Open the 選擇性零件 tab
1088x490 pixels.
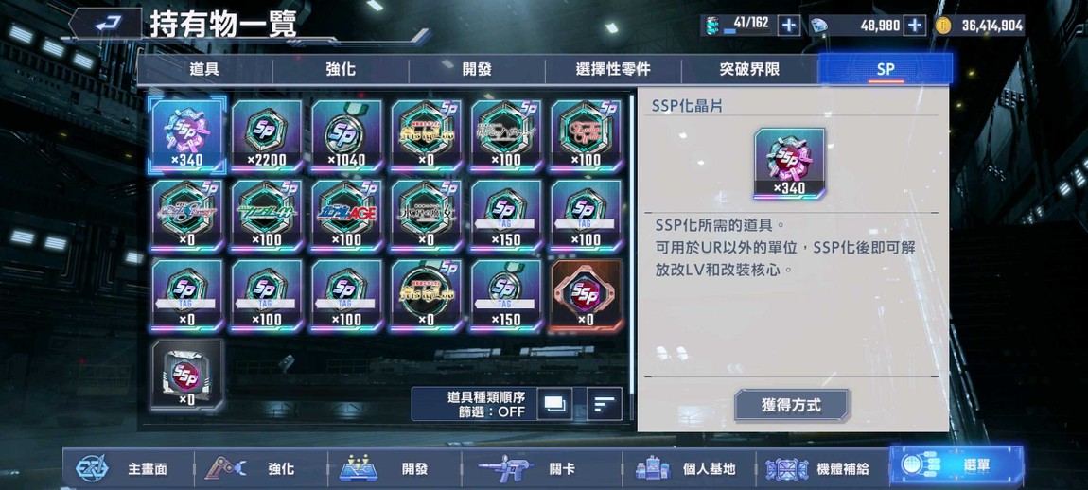[613, 69]
